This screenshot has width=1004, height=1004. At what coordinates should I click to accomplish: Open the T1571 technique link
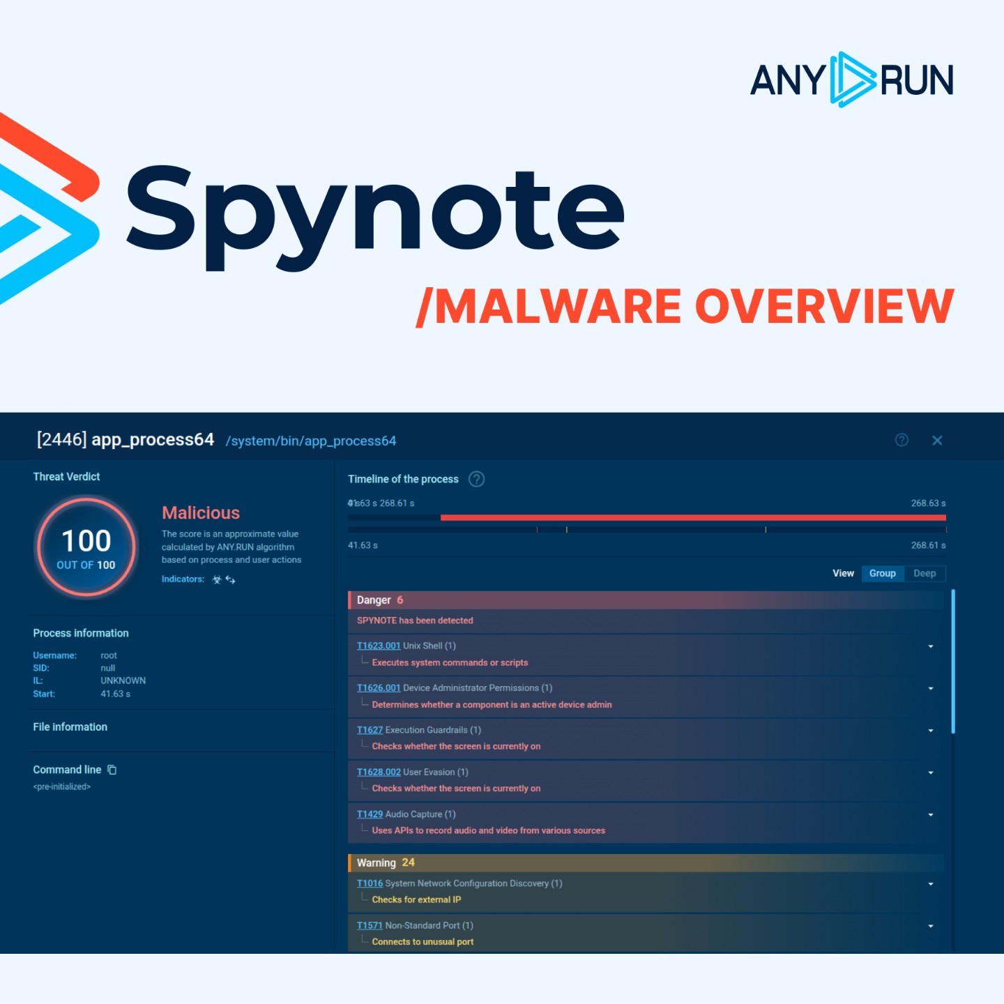pyautogui.click(x=370, y=925)
